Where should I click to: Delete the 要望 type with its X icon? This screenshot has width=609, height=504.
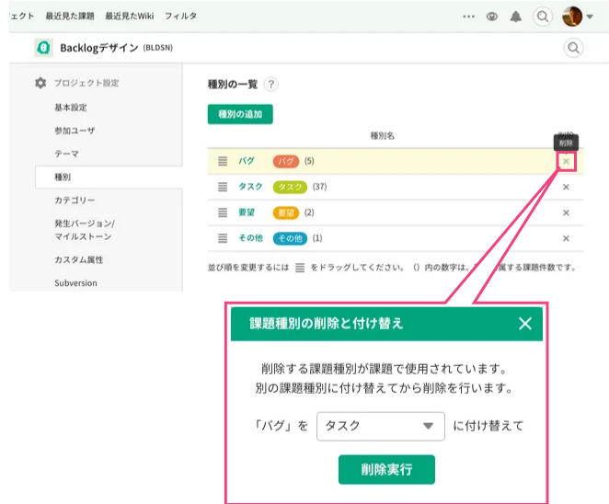click(566, 212)
